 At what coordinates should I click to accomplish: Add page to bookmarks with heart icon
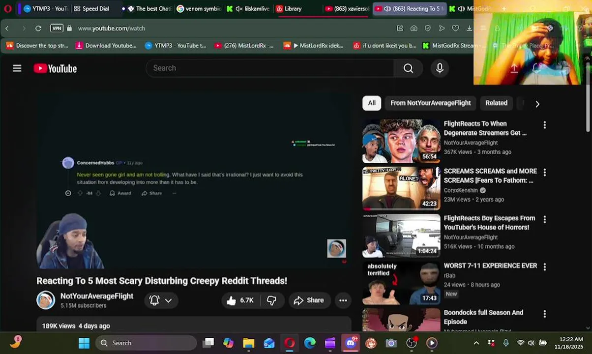click(455, 29)
